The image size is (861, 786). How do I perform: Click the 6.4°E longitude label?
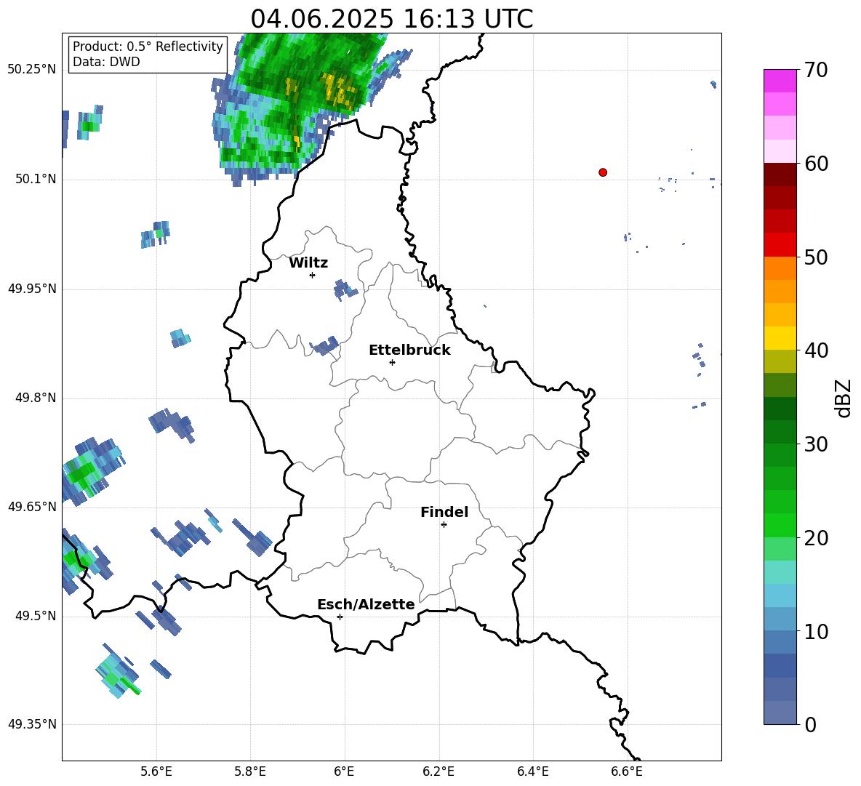pos(532,771)
